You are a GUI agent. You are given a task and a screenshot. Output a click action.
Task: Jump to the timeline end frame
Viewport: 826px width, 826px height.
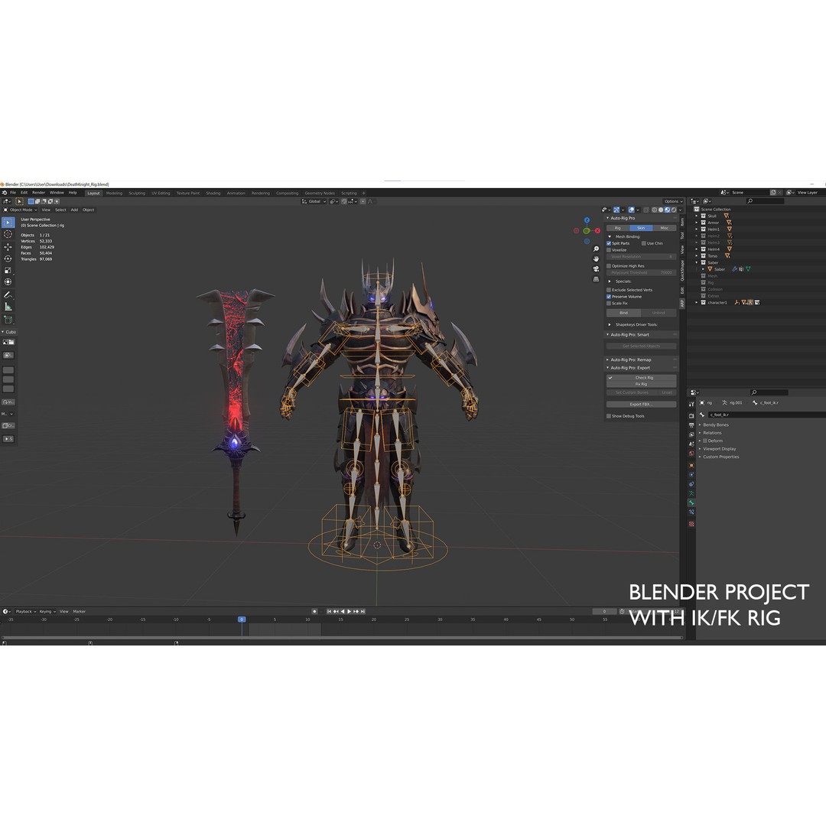(363, 611)
